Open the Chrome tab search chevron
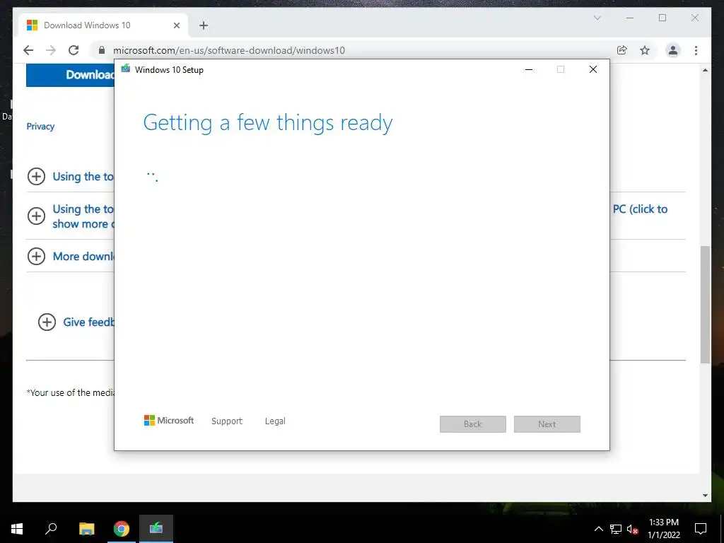 click(597, 18)
